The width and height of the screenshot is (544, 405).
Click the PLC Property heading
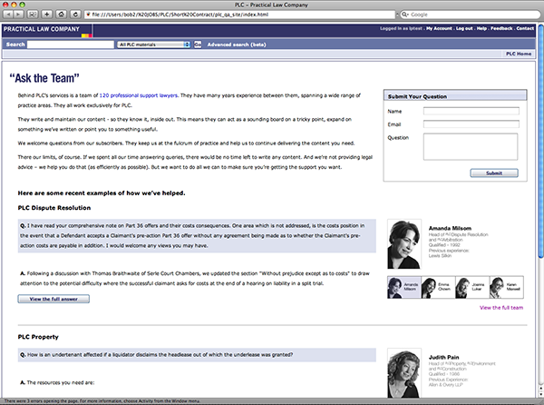tap(38, 337)
